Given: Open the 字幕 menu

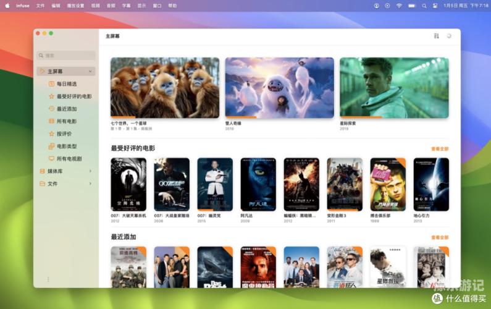Looking at the screenshot, I should tap(126, 6).
